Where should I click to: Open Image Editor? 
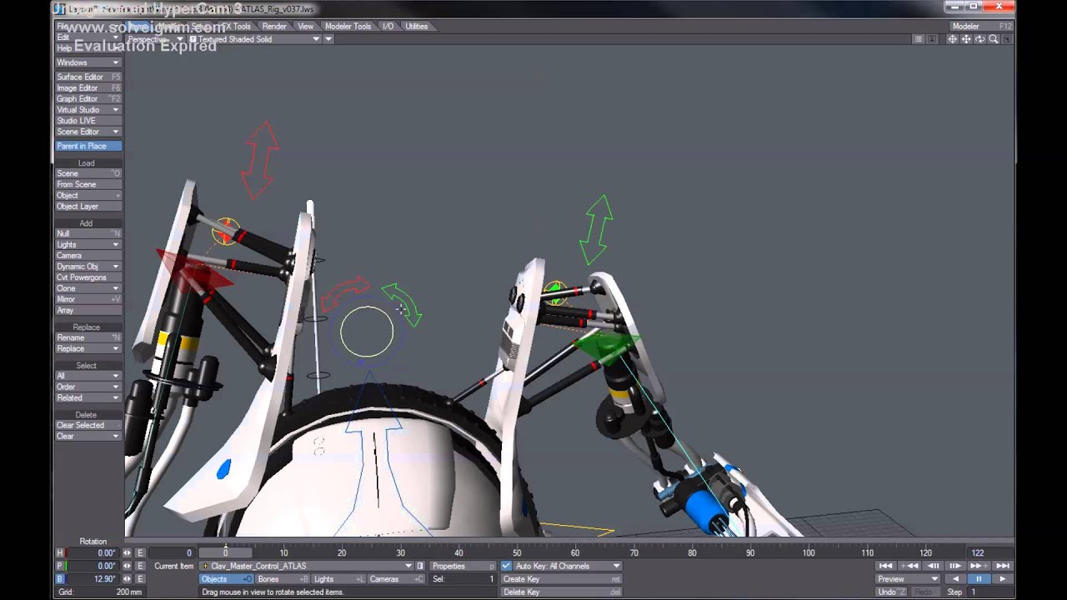(x=88, y=87)
